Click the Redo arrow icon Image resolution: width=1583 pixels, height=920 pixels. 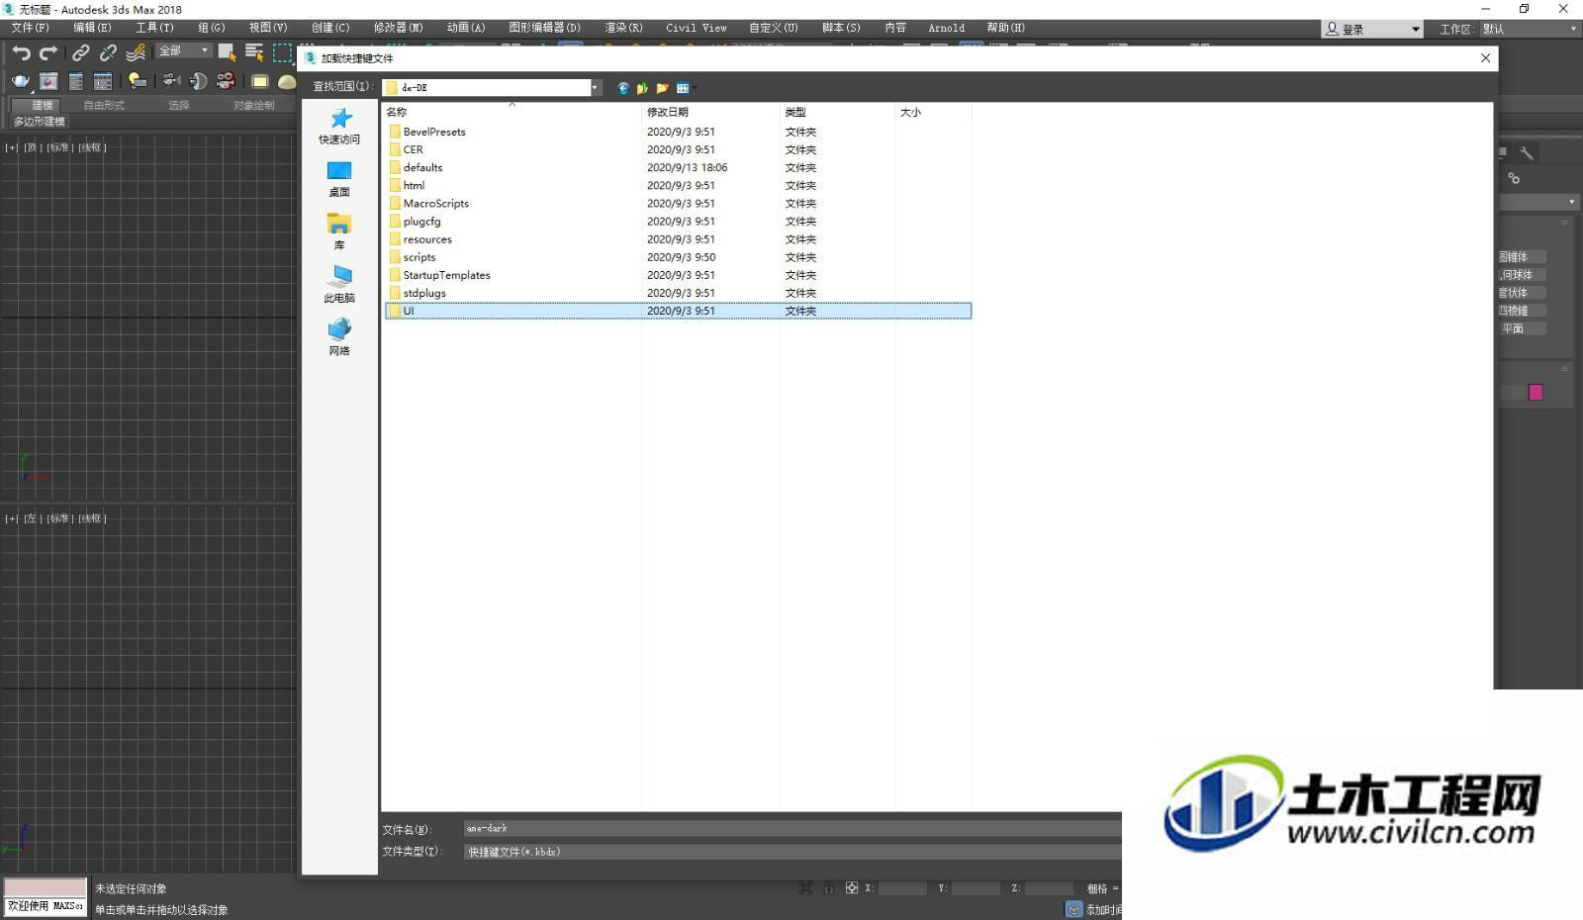point(47,52)
